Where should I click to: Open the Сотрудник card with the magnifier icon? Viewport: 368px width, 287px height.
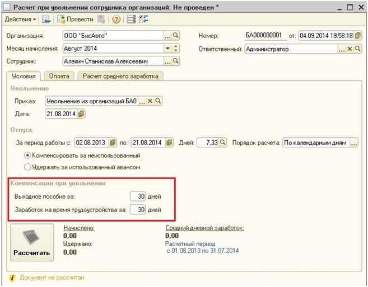tap(175, 61)
